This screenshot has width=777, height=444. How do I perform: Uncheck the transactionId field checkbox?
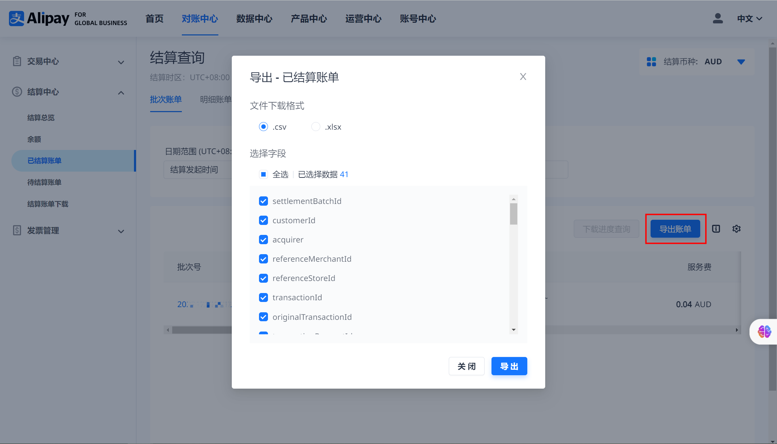coord(263,297)
